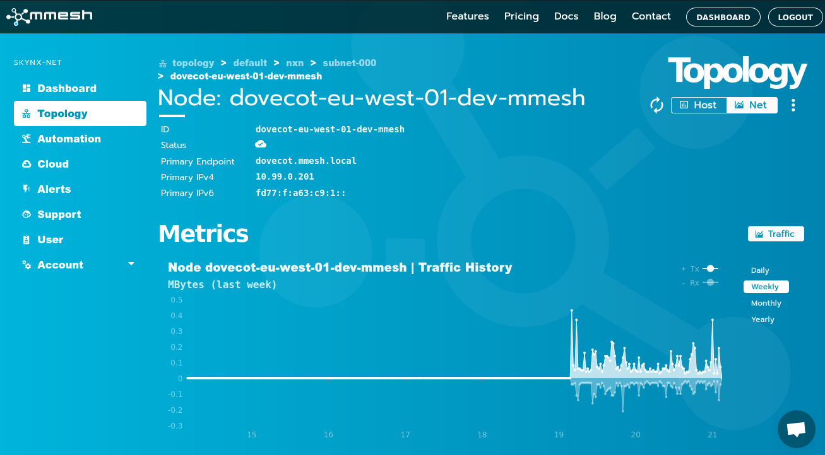
Task: Toggle the Rx series switch
Action: pyautogui.click(x=711, y=282)
